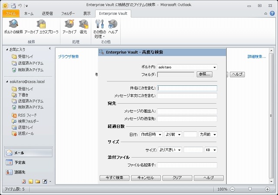278x195 pixels.
Task: Click the ヘルプ ribbon icon
Action: tap(113, 27)
